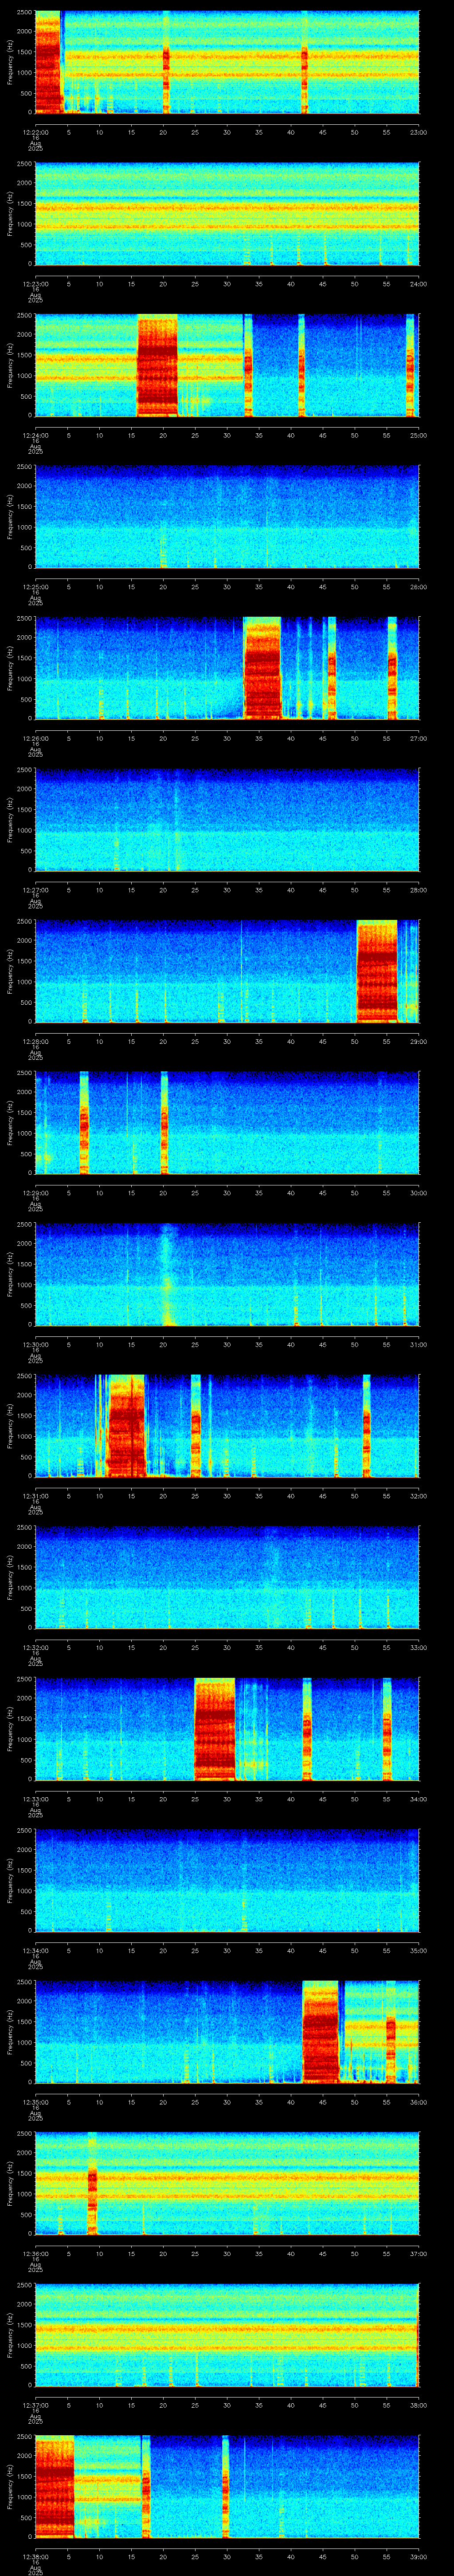Select the large red burst in the 12:26:00 spectrogram
The height and width of the screenshot is (2576, 454).
262,668
